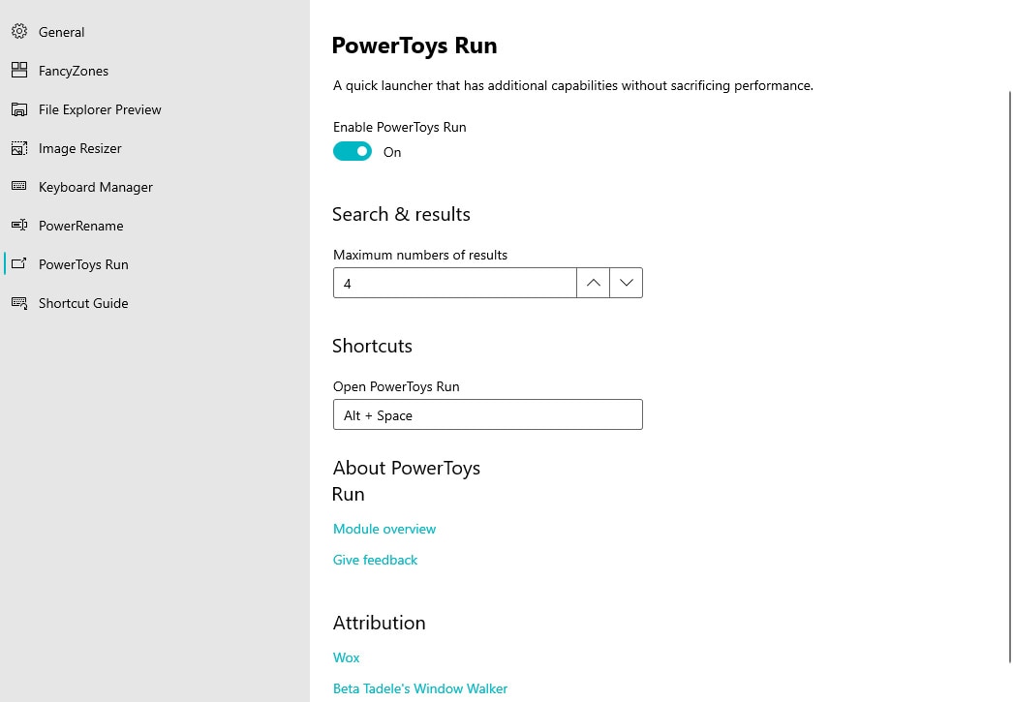Click the Alt + Space shortcut field
The width and height of the screenshot is (1013, 702).
(487, 414)
